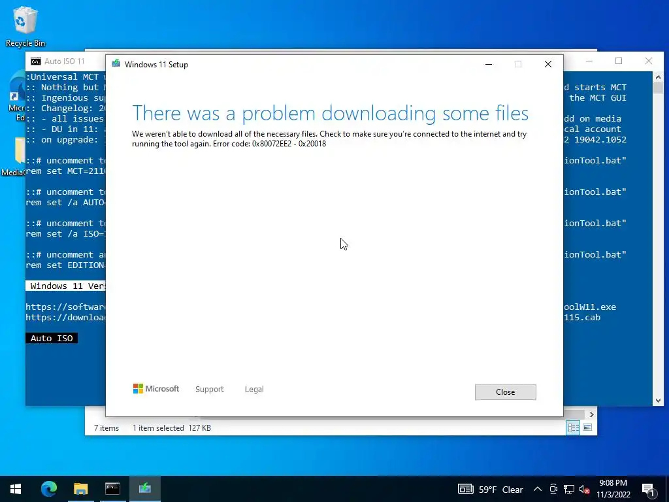Click the muted volume tray icon
This screenshot has height=502, width=669.
click(x=585, y=489)
